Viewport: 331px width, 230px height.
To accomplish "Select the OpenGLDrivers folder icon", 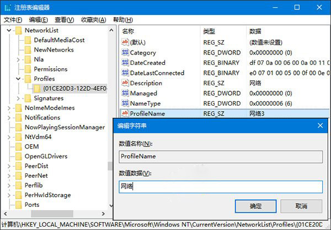I will click(x=19, y=156).
